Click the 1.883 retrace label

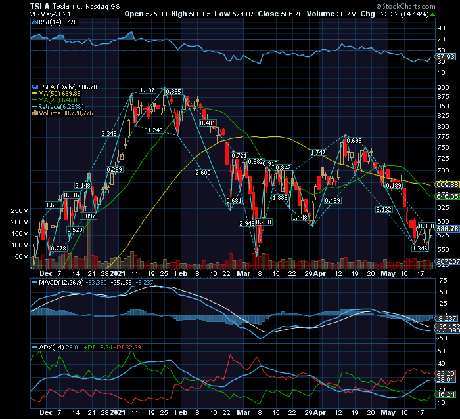click(x=280, y=197)
